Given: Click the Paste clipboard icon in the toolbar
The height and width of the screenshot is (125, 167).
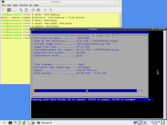Looking at the screenshot, I should tap(26, 10).
